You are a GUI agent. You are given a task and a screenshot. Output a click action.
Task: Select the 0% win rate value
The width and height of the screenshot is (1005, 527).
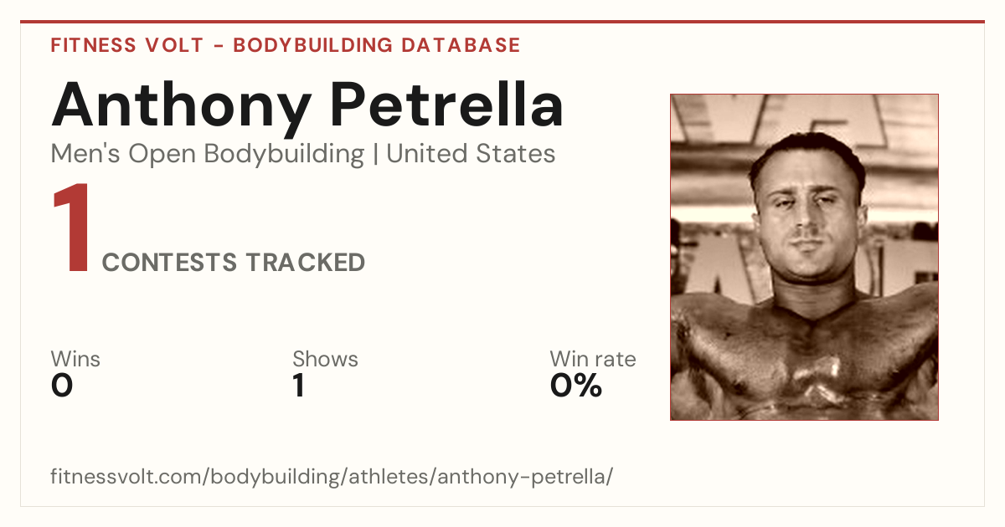tap(576, 386)
